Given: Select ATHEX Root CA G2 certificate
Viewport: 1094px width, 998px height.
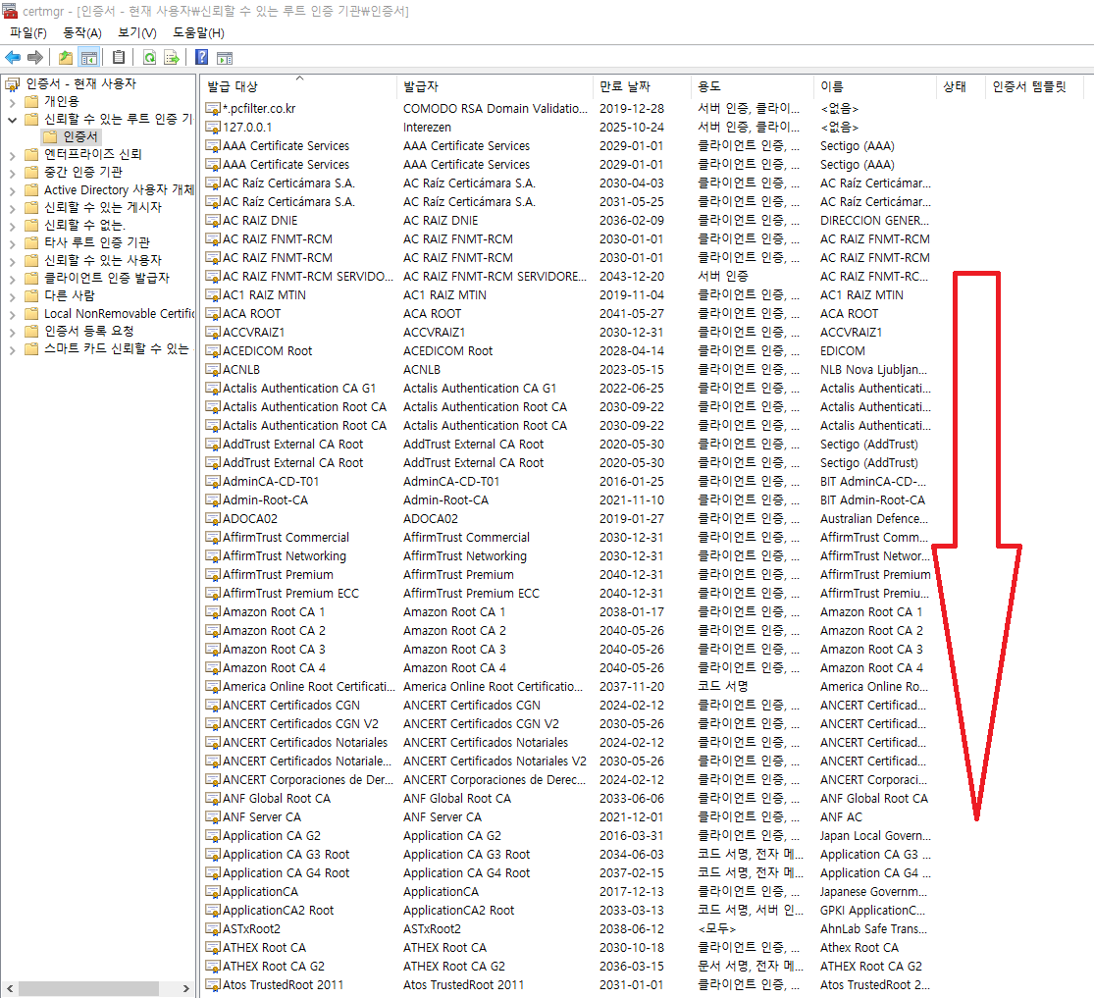Looking at the screenshot, I should (x=567, y=967).
